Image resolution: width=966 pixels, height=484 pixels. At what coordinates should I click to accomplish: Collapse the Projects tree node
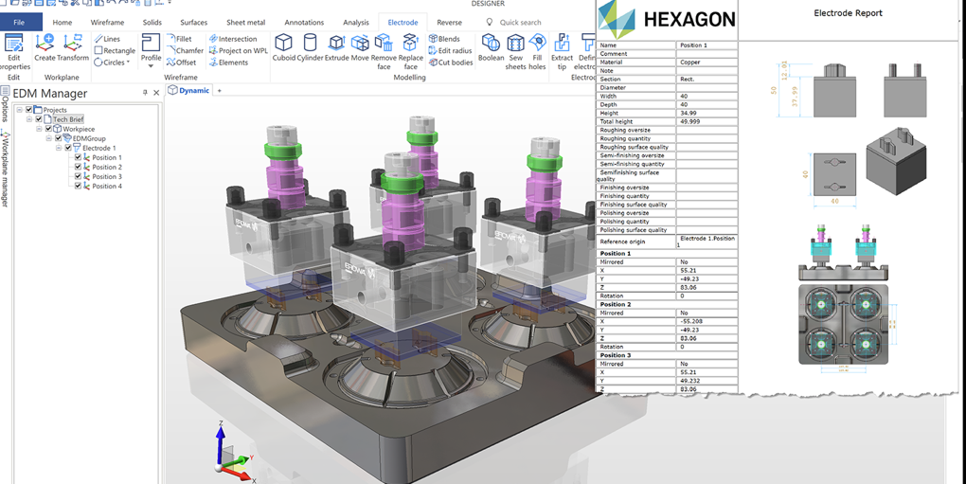[20, 110]
